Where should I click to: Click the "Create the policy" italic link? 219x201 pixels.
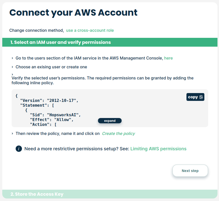[118, 134]
